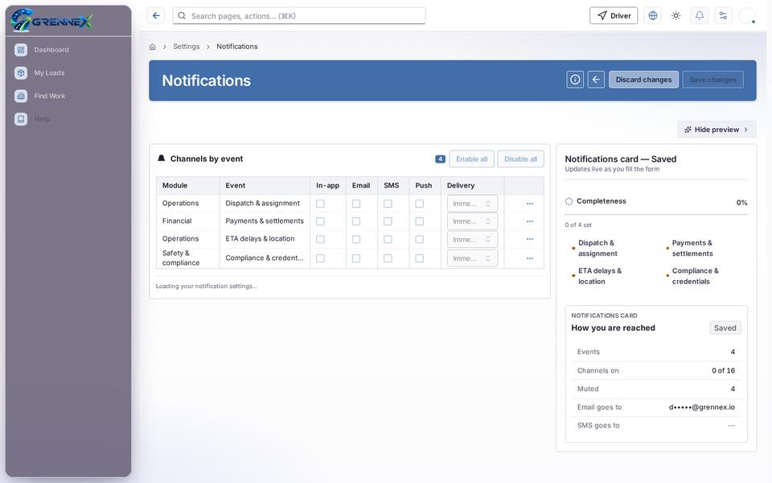This screenshot has height=483, width=772.
Task: Open the Driver role switcher
Action: pyautogui.click(x=614, y=16)
